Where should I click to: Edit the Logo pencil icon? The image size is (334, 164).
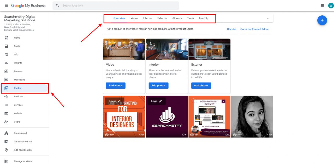(x=160, y=101)
